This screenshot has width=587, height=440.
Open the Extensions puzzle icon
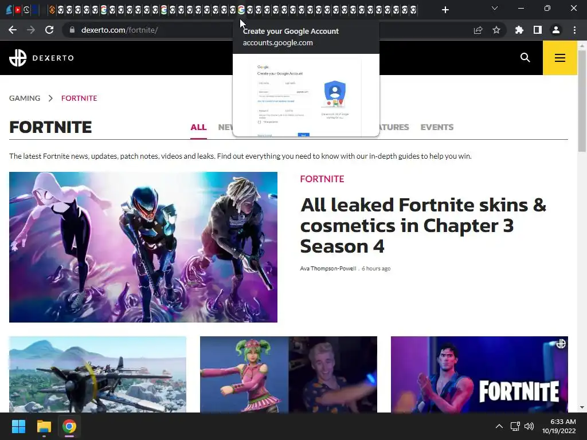(x=519, y=30)
